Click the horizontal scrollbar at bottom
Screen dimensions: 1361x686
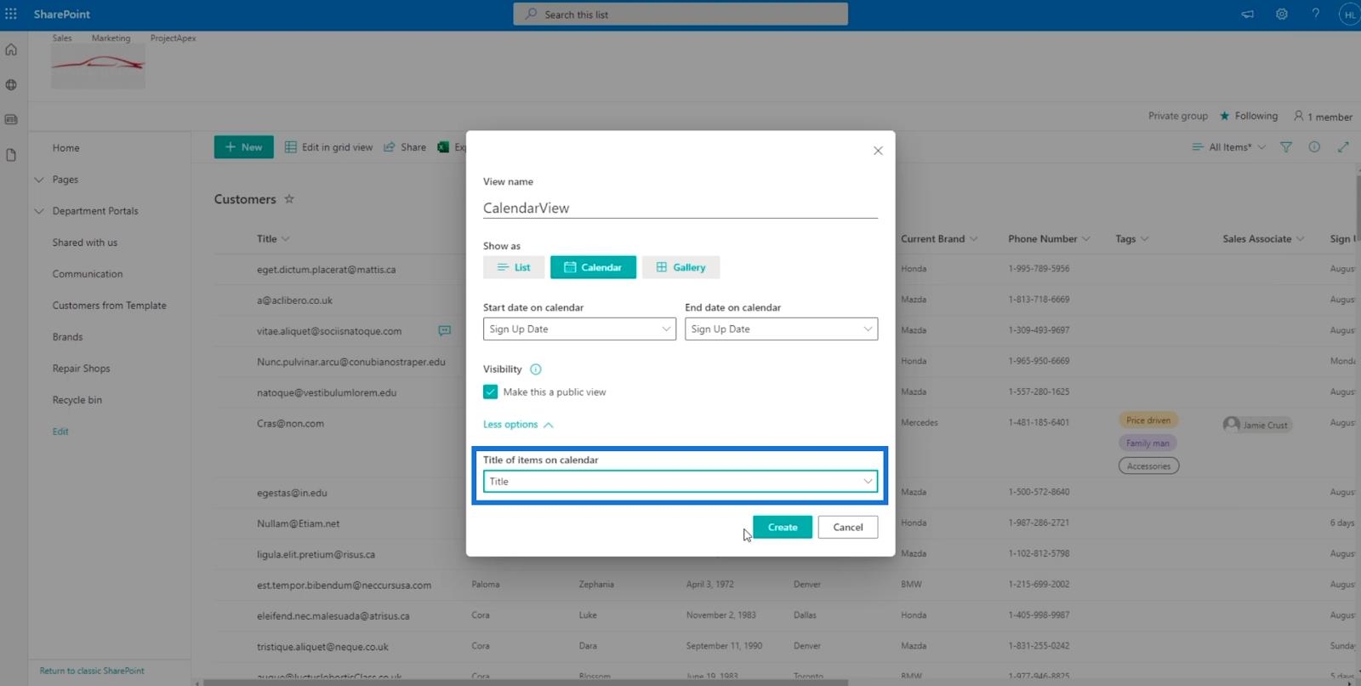point(526,683)
